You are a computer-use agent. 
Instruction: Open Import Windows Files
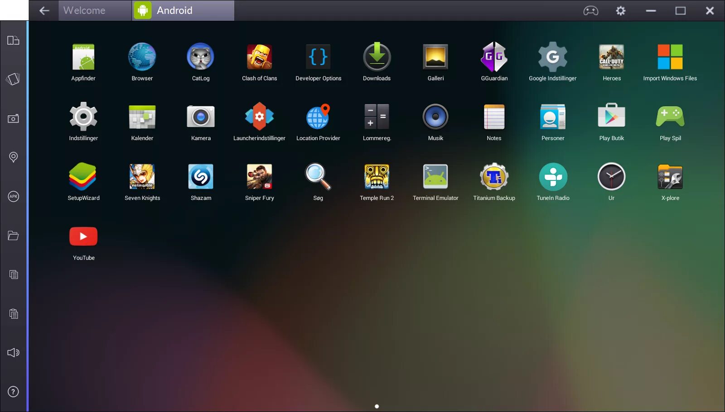[670, 57]
